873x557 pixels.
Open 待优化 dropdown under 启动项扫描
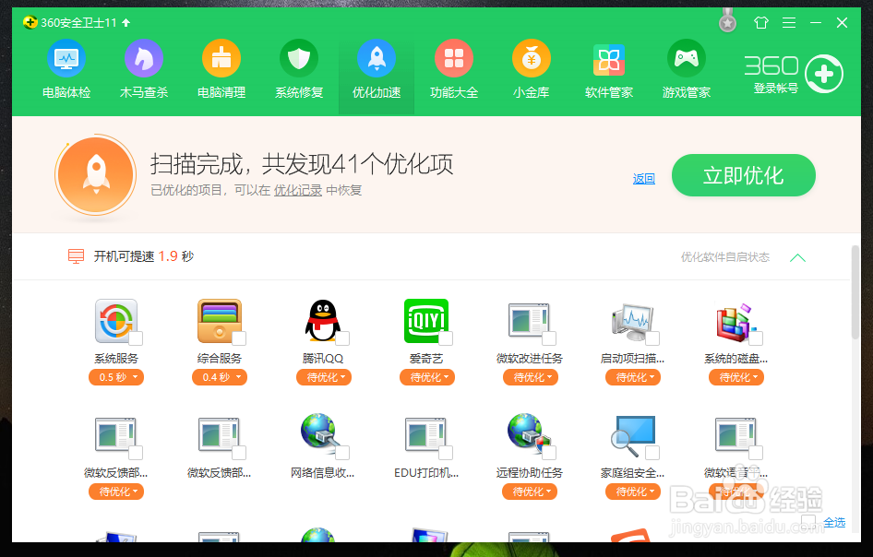(633, 377)
